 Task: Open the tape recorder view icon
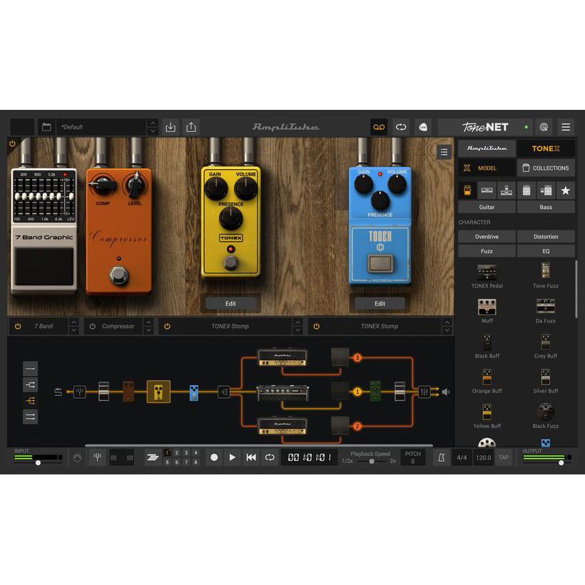379,127
